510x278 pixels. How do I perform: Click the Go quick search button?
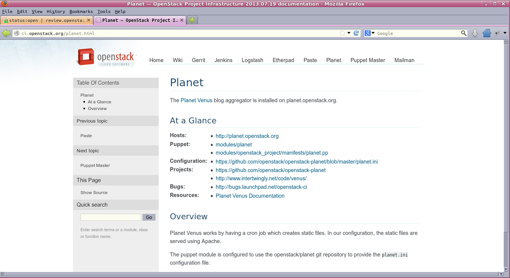tap(149, 217)
